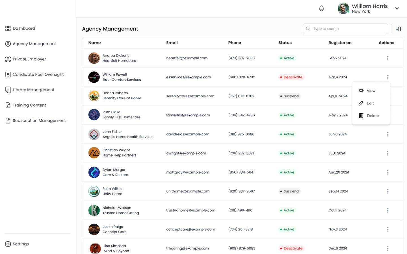Open the filter settings icon beside search

pos(399,29)
